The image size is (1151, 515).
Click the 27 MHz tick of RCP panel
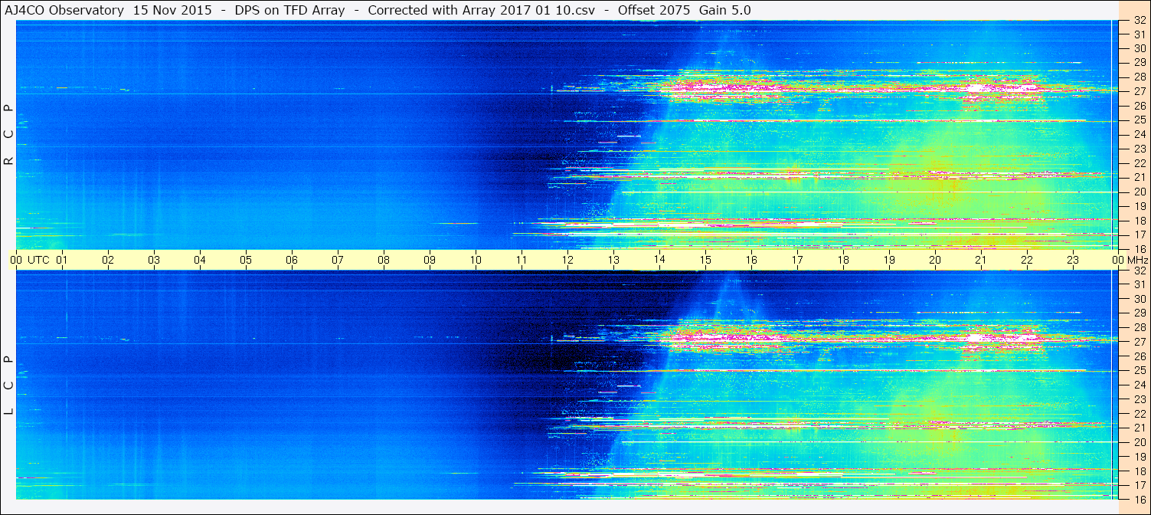click(x=1139, y=91)
